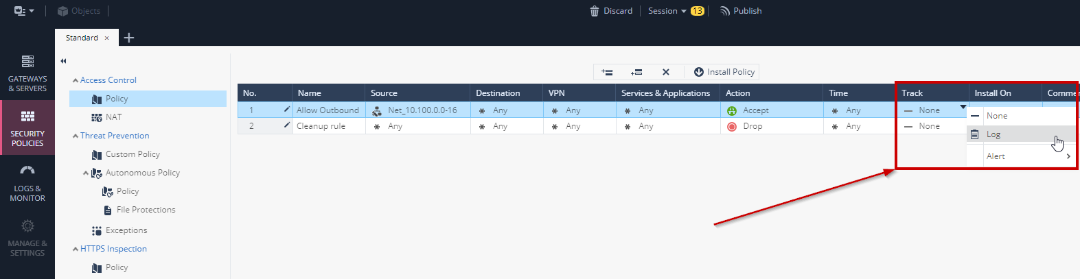The width and height of the screenshot is (1080, 279).
Task: Collapse the Access Control section
Action: click(x=76, y=81)
